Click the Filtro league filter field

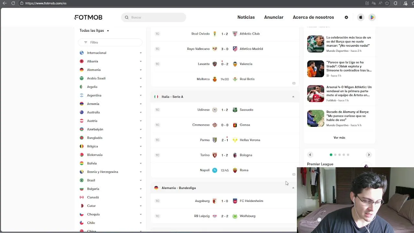(110, 42)
